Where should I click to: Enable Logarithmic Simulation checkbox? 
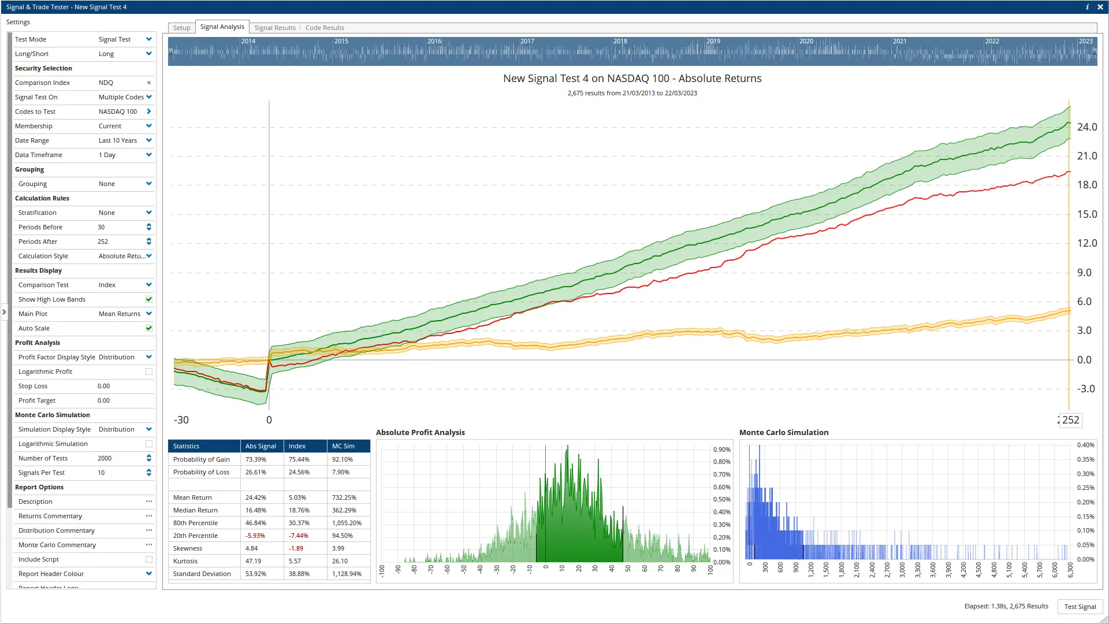pyautogui.click(x=149, y=444)
